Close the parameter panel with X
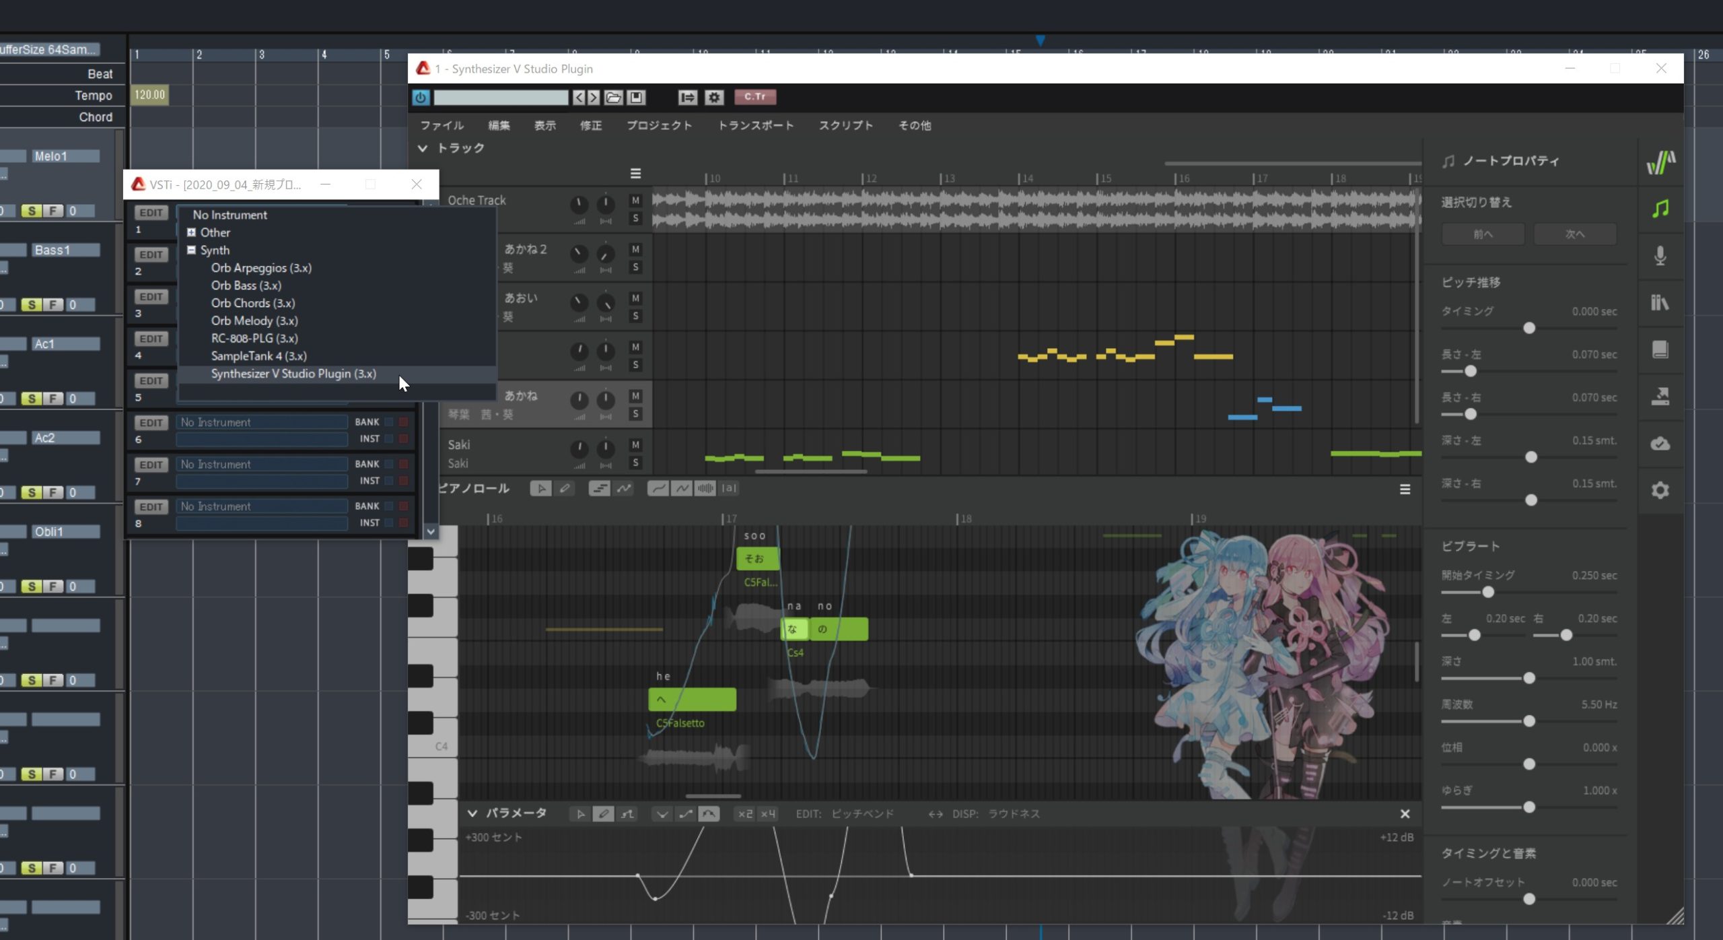 point(1405,814)
